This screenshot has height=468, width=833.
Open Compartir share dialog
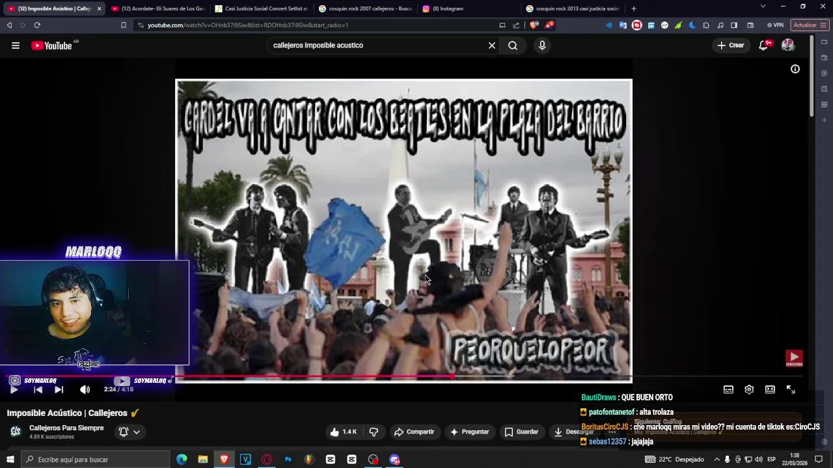pos(414,432)
